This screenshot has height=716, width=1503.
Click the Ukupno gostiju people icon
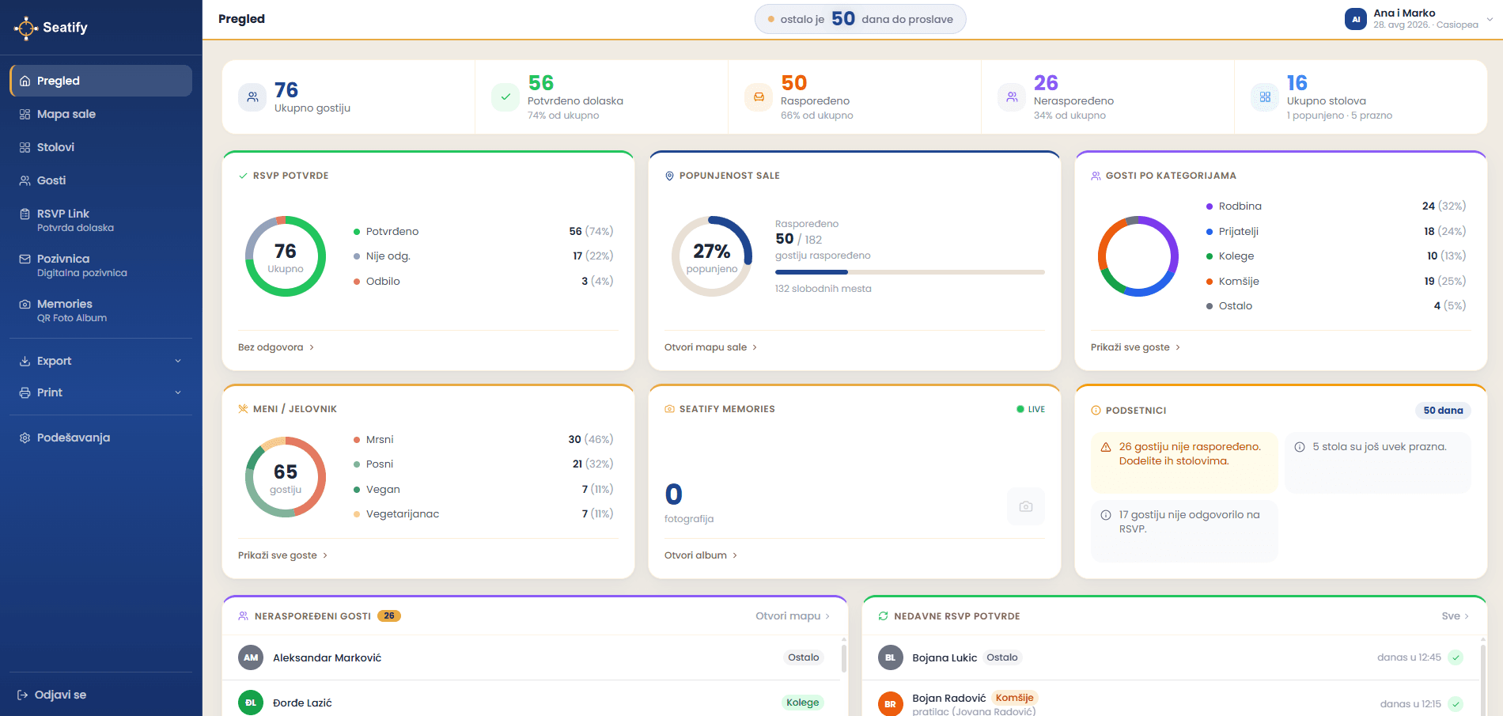pos(252,97)
